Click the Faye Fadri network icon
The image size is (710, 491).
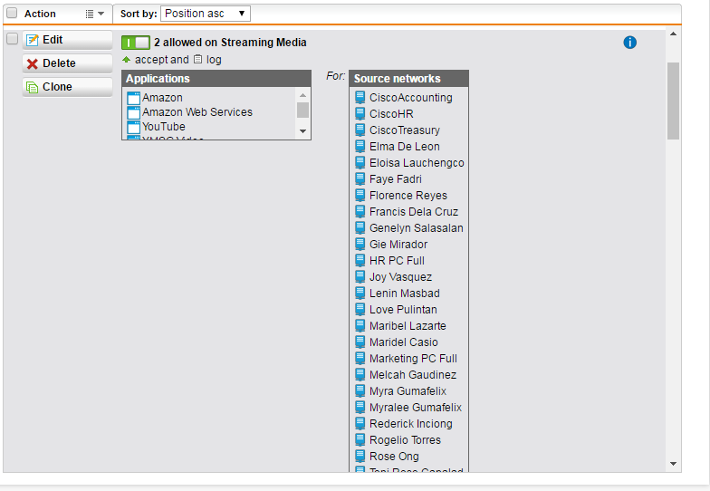point(360,179)
